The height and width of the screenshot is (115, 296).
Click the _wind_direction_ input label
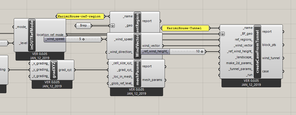pos(121,52)
